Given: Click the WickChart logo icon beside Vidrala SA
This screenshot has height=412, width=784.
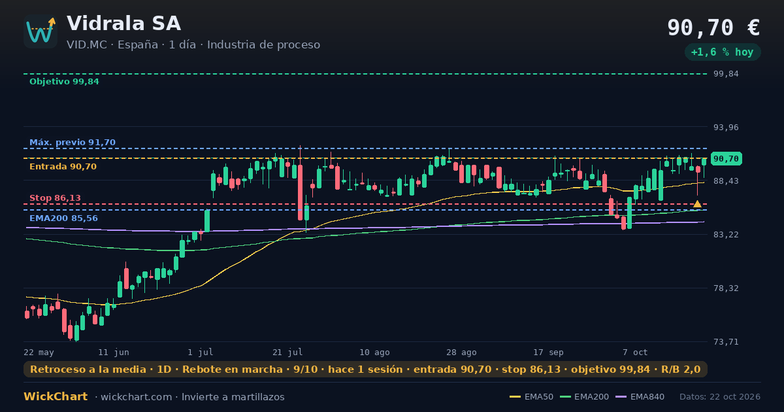Looking at the screenshot, I should [41, 31].
